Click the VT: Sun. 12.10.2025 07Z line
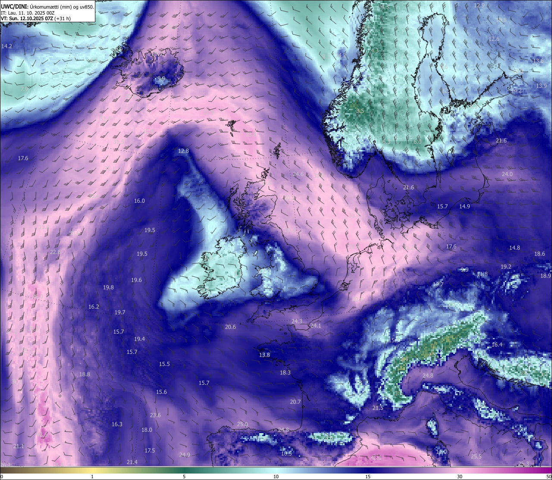Image resolution: width=552 pixels, height=480 pixels. [36, 19]
